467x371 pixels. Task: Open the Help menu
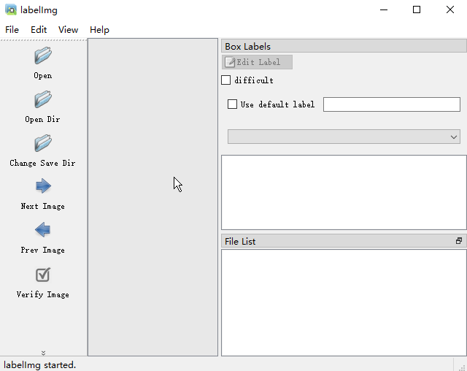click(x=99, y=30)
